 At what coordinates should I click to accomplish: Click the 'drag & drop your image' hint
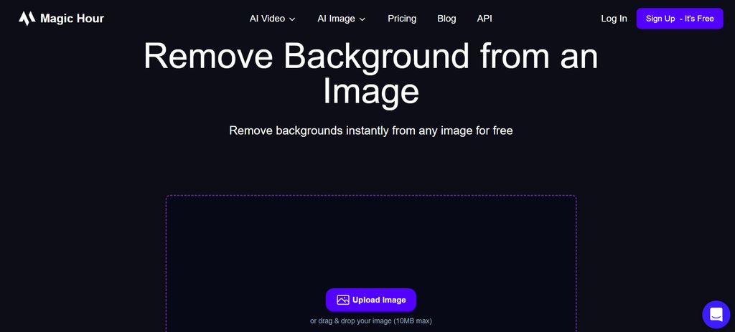pyautogui.click(x=370, y=321)
